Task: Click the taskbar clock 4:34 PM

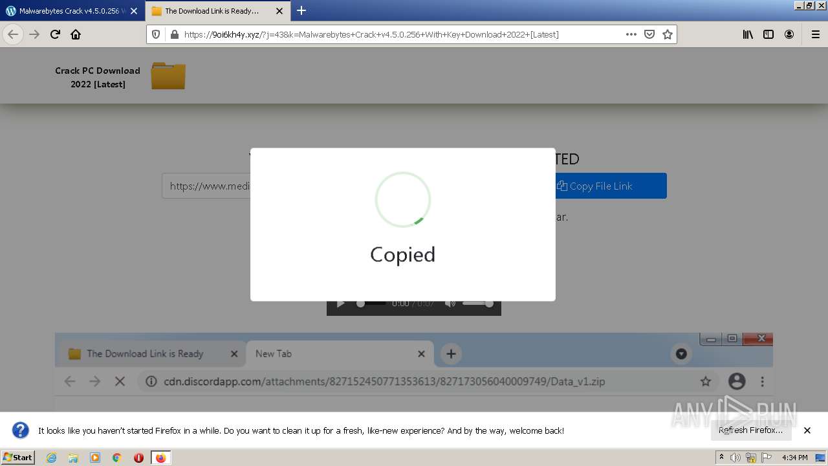Action: click(795, 458)
